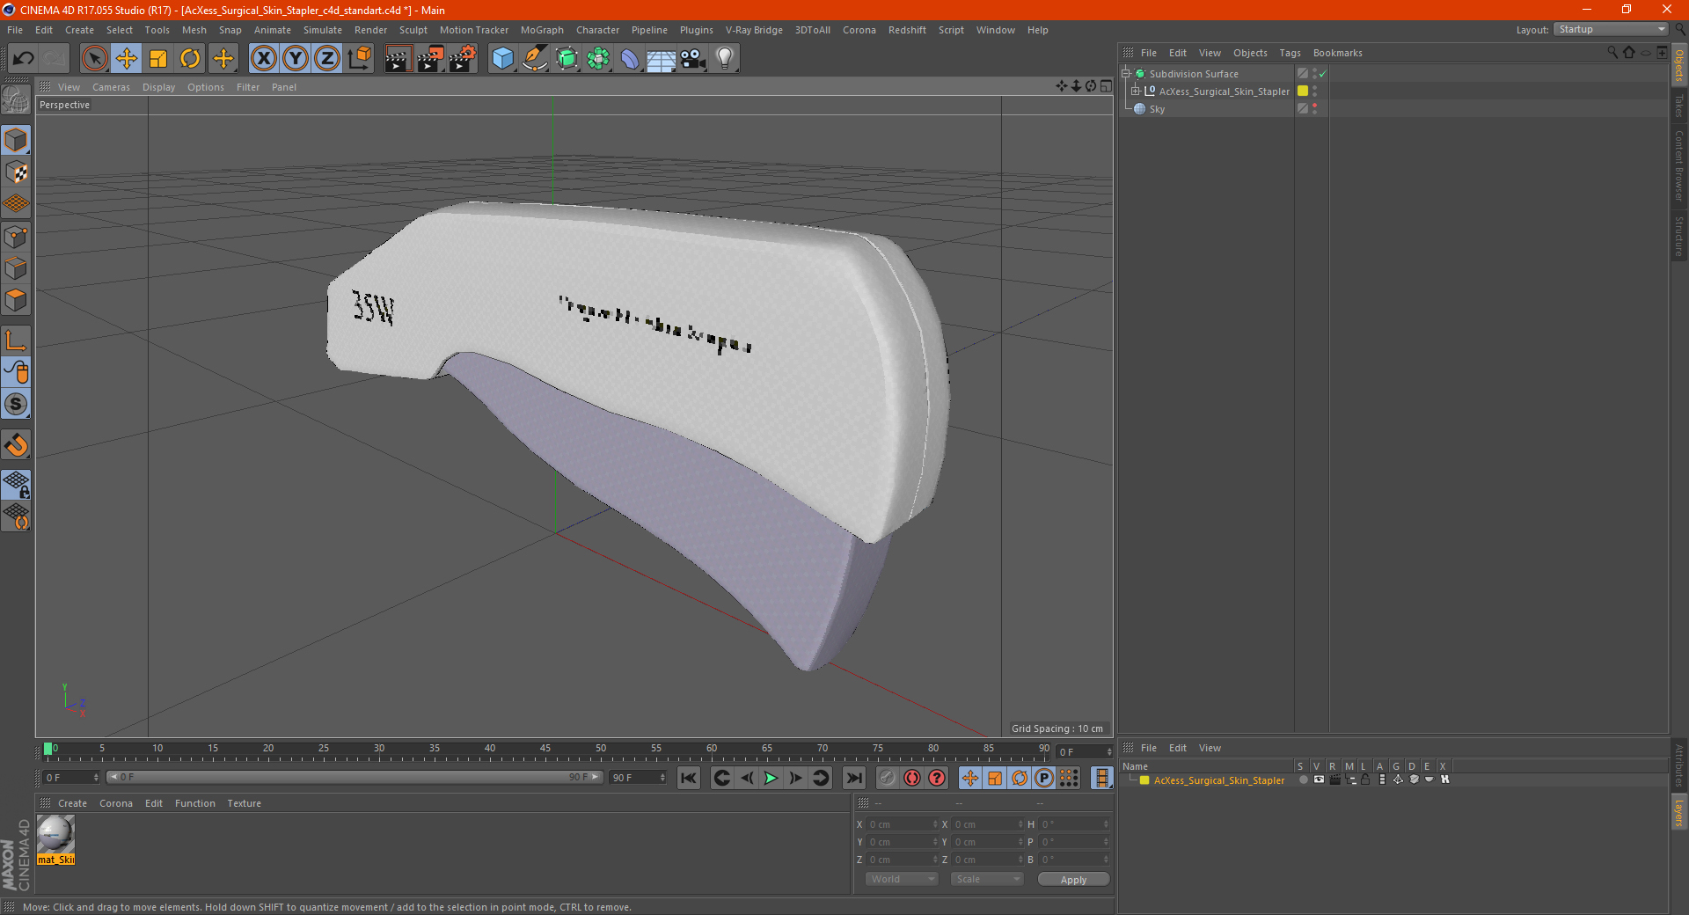
Task: Open the Layers side tab
Action: [x=1678, y=812]
